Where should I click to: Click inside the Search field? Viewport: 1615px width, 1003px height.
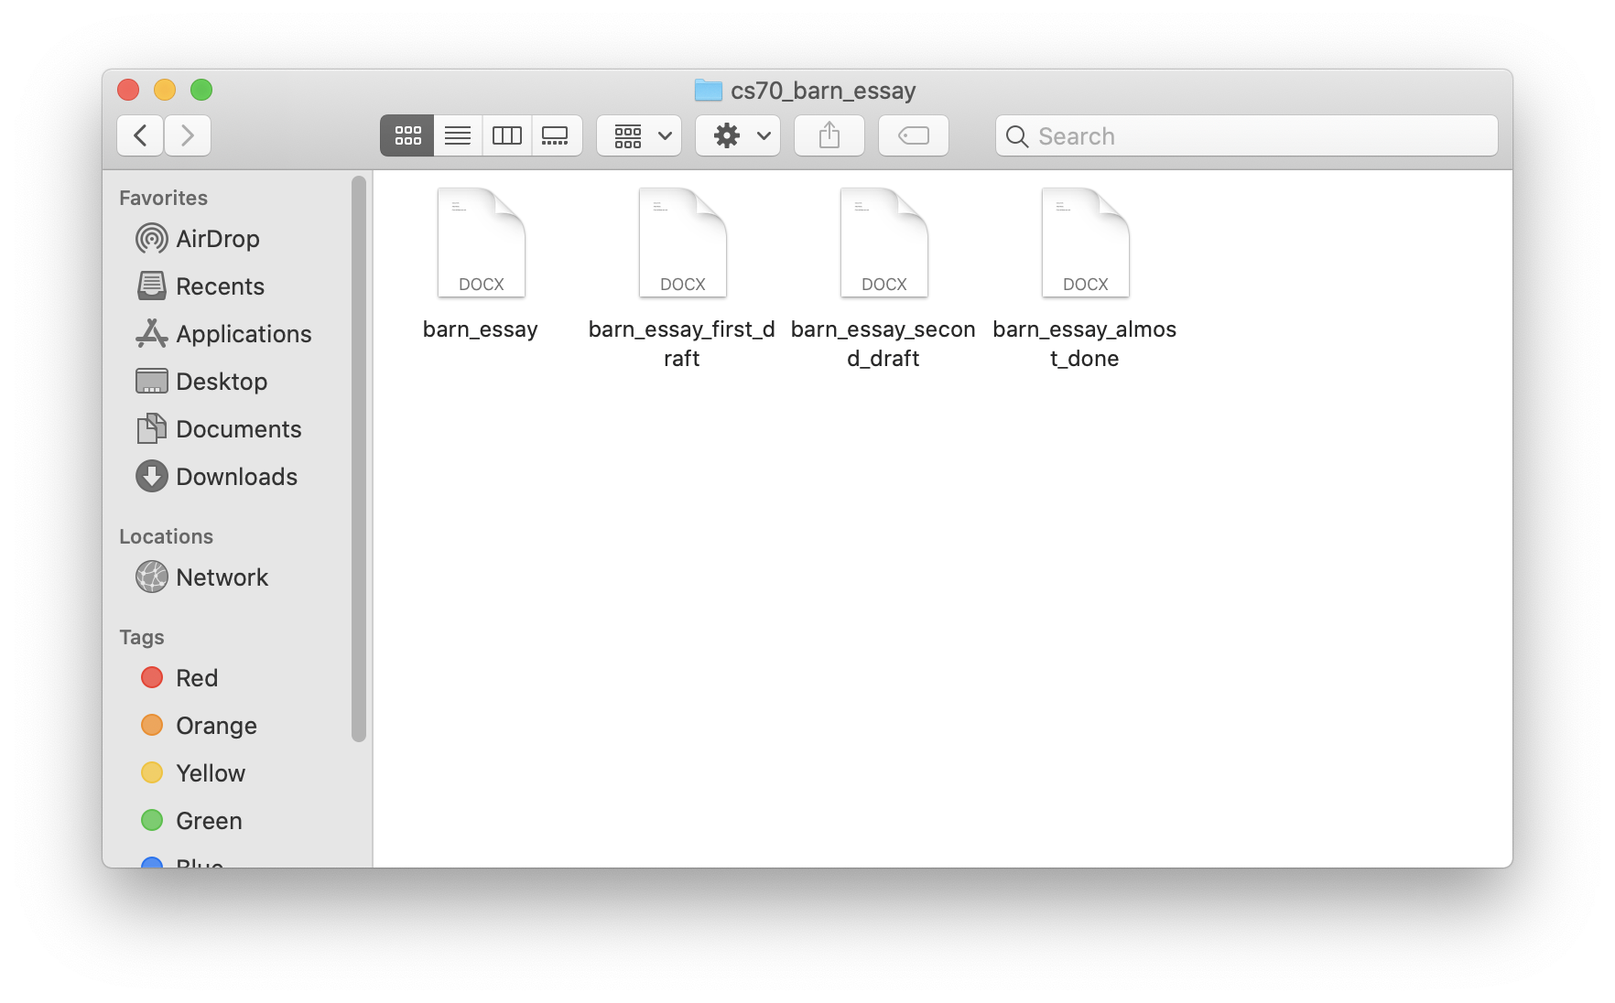point(1245,135)
